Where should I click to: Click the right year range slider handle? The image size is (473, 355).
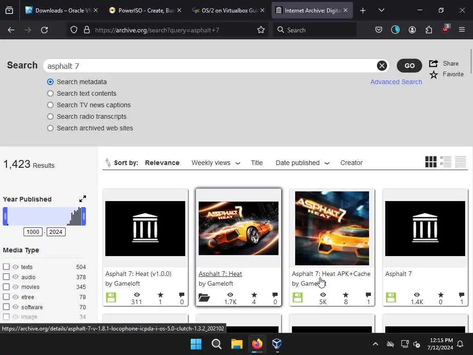click(x=84, y=216)
